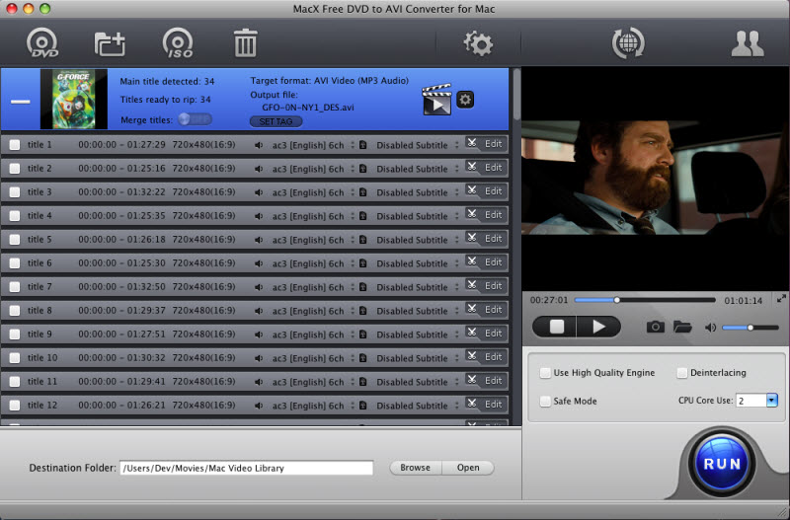Open title 1 audio track selector

[x=313, y=145]
